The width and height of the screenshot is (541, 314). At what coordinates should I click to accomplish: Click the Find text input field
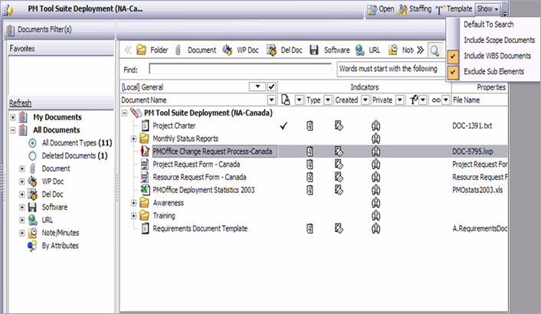click(x=240, y=69)
